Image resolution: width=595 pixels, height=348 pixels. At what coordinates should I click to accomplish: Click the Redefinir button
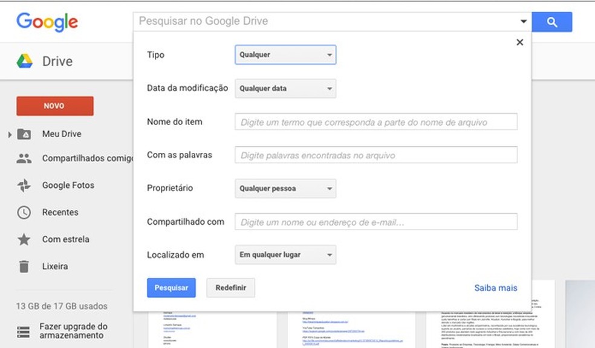click(x=231, y=288)
